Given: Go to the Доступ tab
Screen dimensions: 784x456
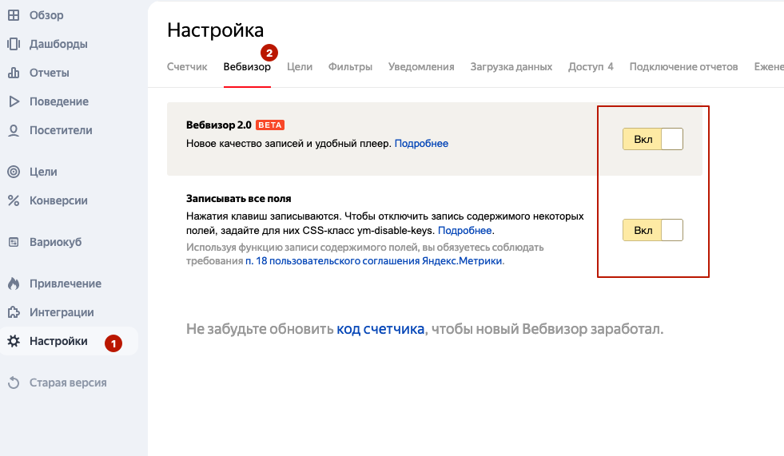Looking at the screenshot, I should pos(591,67).
